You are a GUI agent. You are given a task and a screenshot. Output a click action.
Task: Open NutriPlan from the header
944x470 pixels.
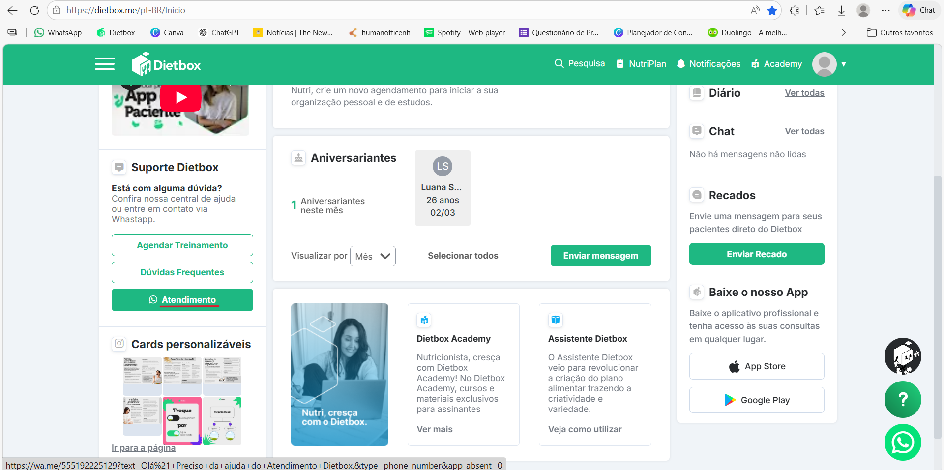[641, 64]
